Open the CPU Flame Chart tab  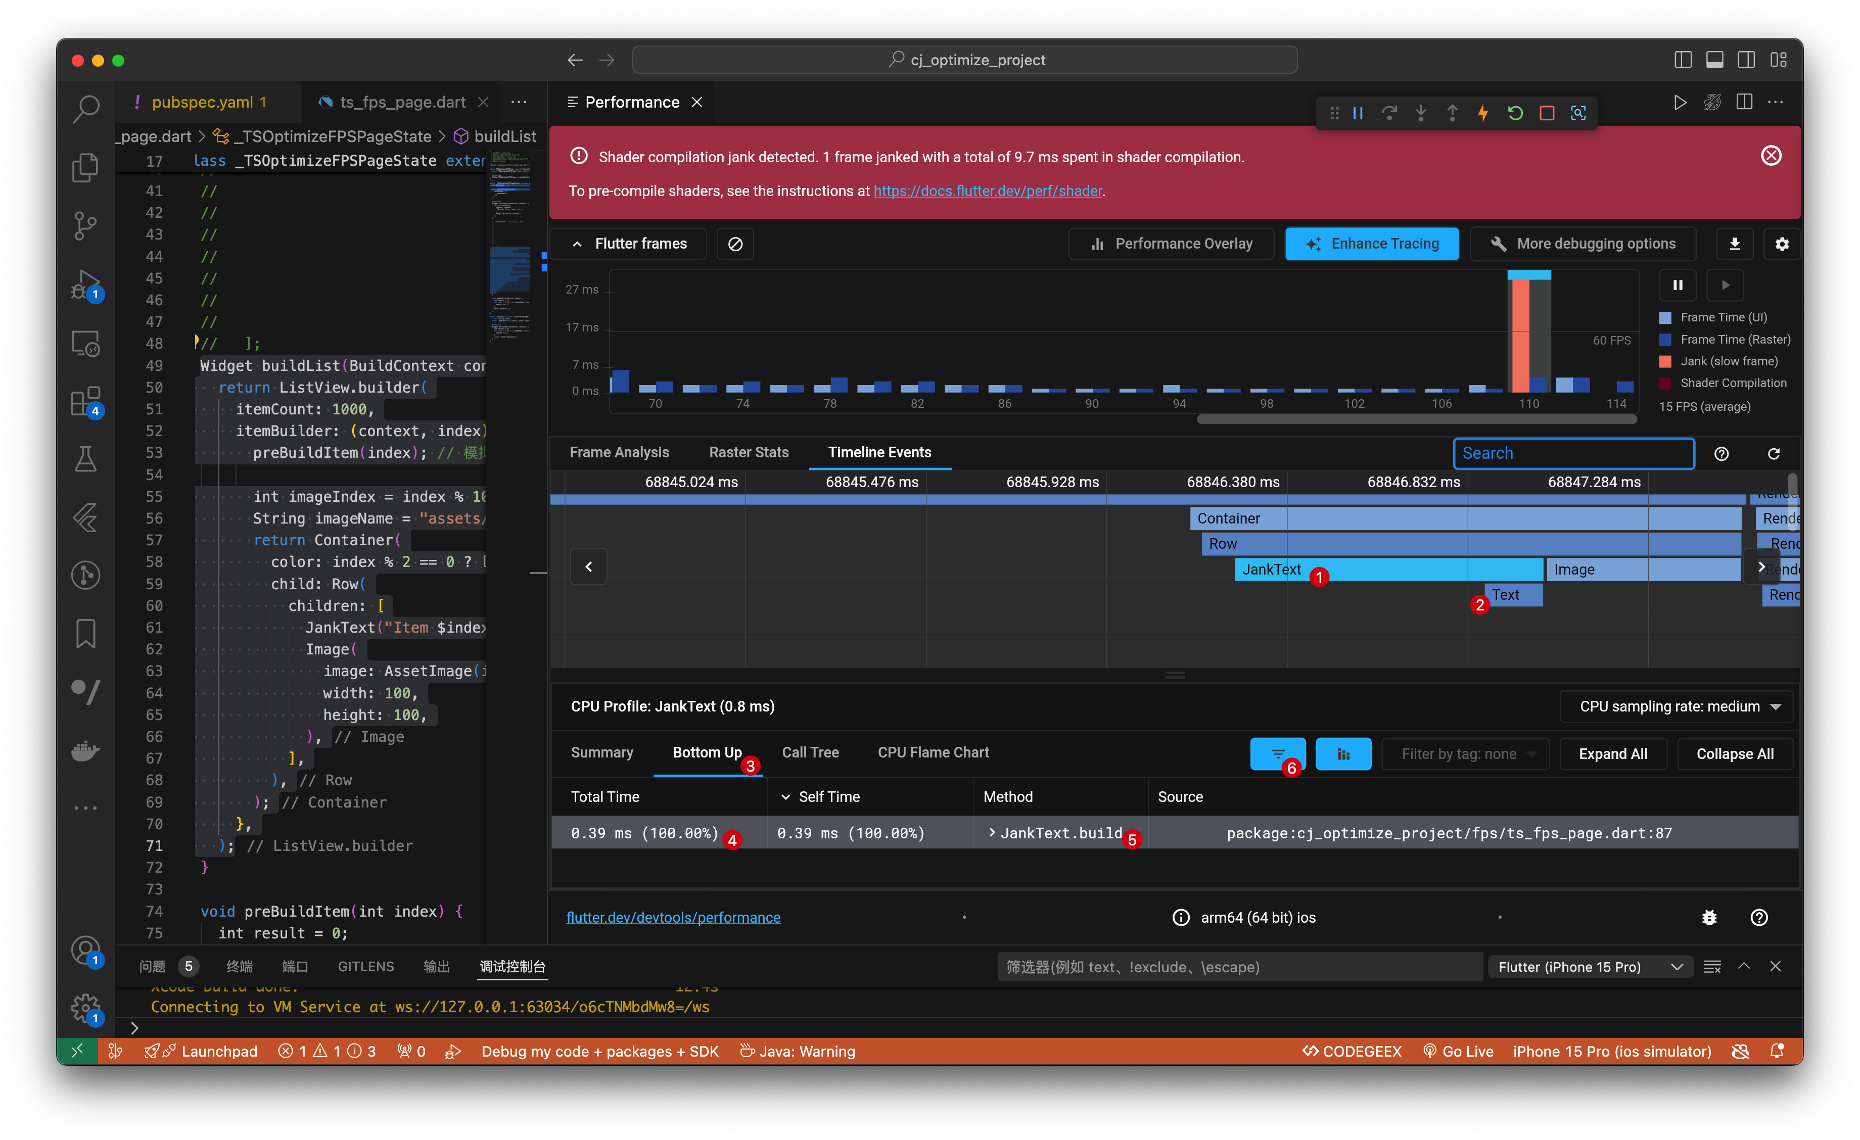point(933,752)
